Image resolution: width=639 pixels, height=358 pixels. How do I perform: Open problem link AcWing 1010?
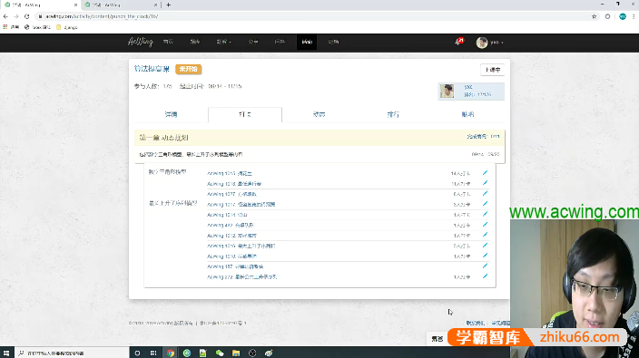coord(231,256)
